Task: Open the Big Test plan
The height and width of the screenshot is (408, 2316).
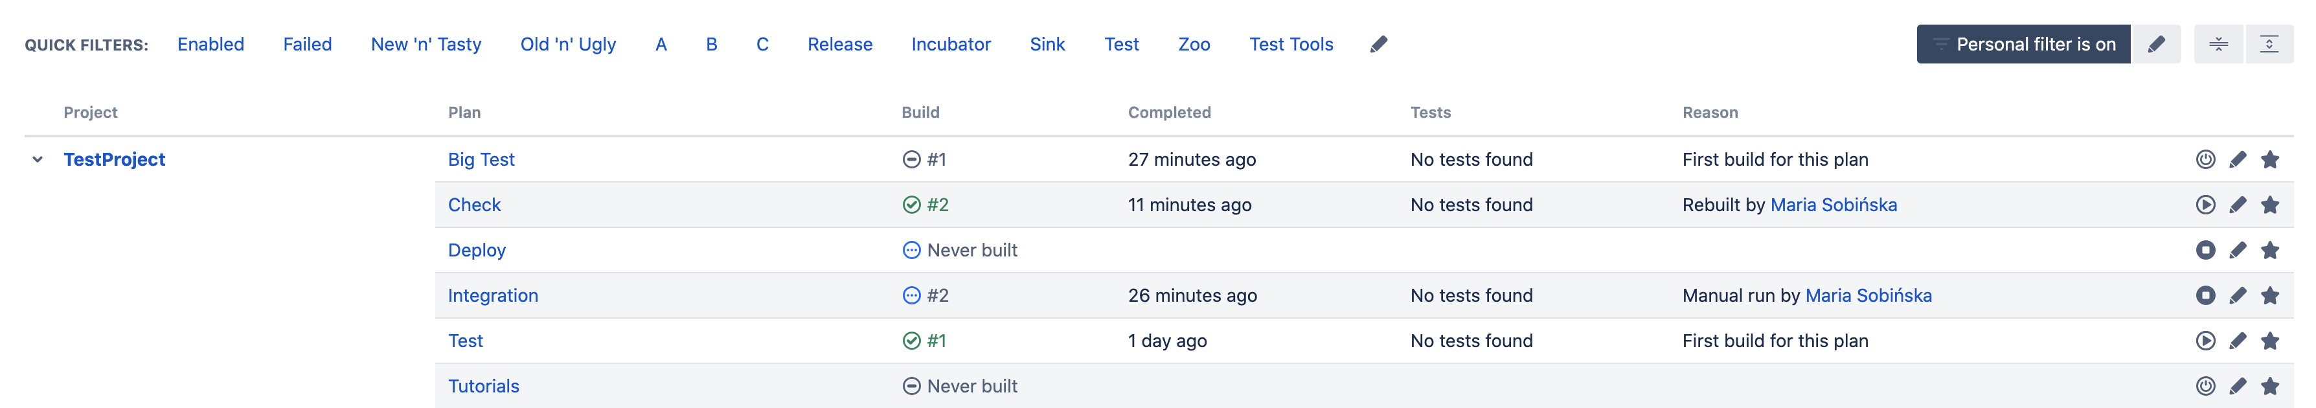Action: pyautogui.click(x=482, y=159)
